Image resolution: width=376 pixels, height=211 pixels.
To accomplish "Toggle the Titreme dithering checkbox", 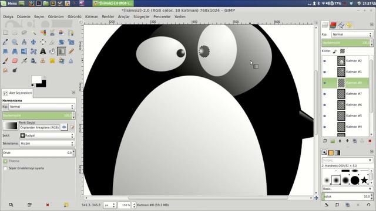I will coord(5,161).
